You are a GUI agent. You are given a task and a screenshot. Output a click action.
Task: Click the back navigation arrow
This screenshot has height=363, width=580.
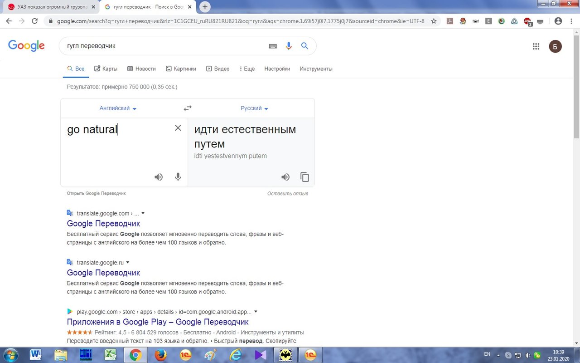tap(9, 21)
